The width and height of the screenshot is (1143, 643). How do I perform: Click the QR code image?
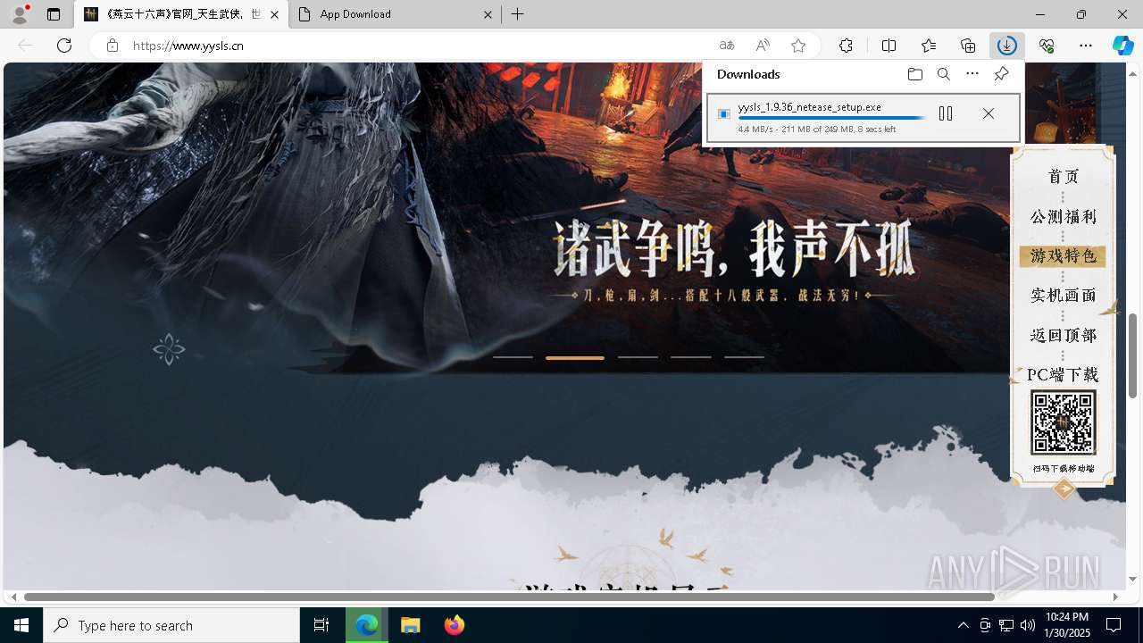tap(1063, 422)
